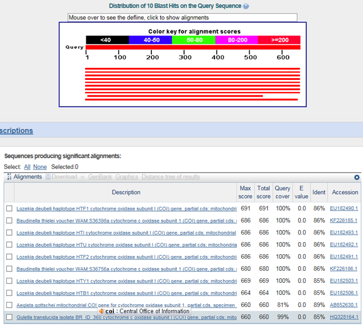Click the Alignments sort icon in the toolbar
The height and width of the screenshot is (326, 363).
(9, 177)
